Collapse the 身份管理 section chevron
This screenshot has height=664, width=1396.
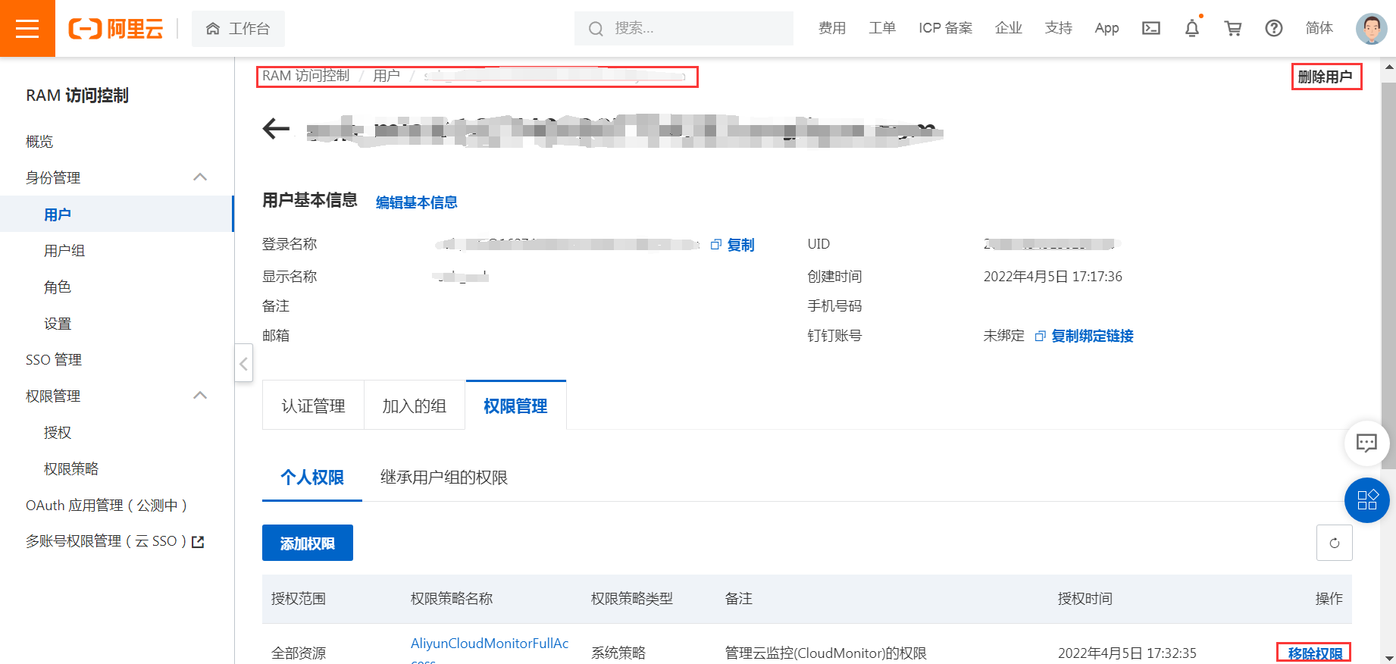200,177
